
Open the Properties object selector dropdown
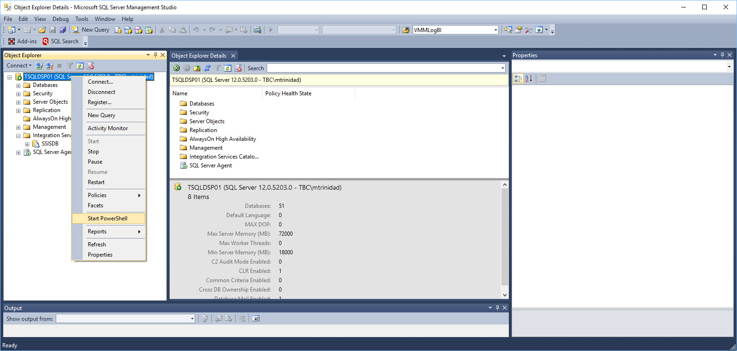pos(729,66)
